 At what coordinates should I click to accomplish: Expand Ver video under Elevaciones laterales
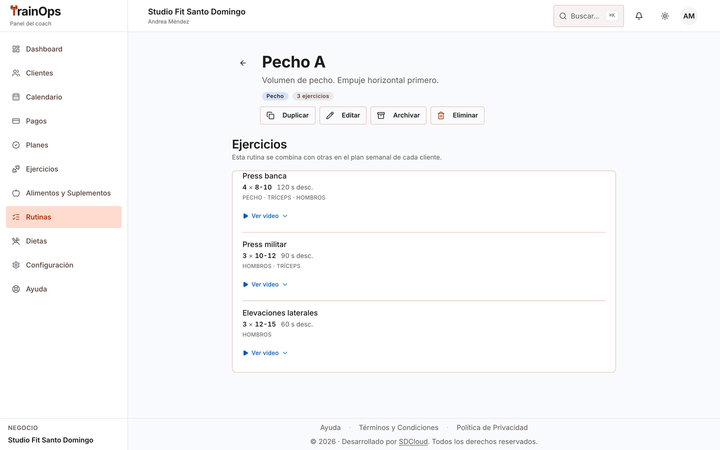[265, 353]
